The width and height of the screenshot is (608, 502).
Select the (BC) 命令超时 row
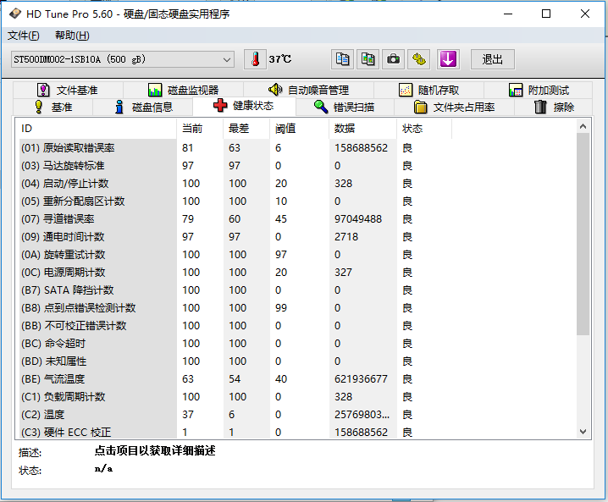(x=235, y=344)
